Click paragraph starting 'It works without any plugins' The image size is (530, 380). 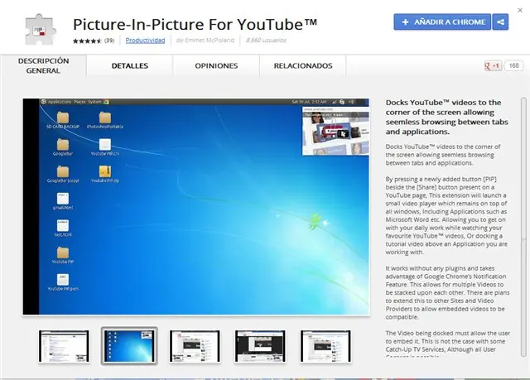click(447, 292)
